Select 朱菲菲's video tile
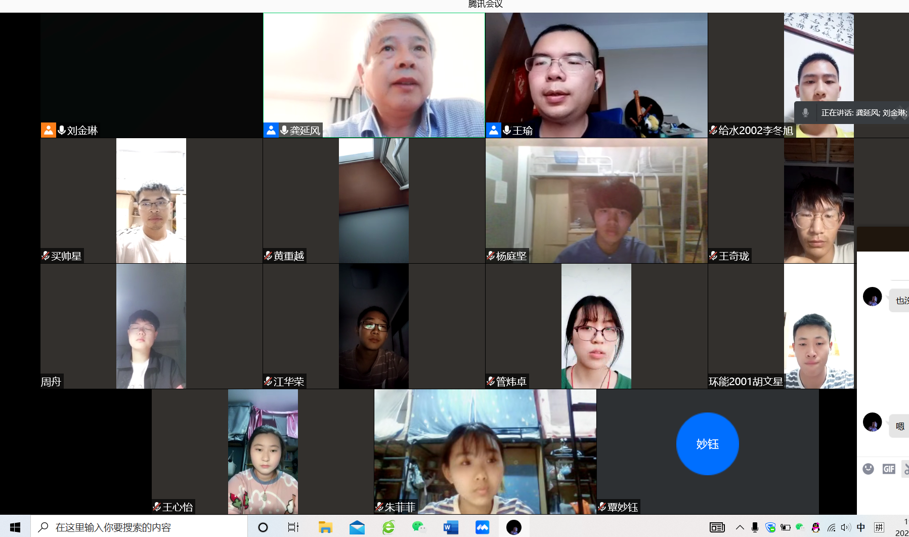 point(485,451)
